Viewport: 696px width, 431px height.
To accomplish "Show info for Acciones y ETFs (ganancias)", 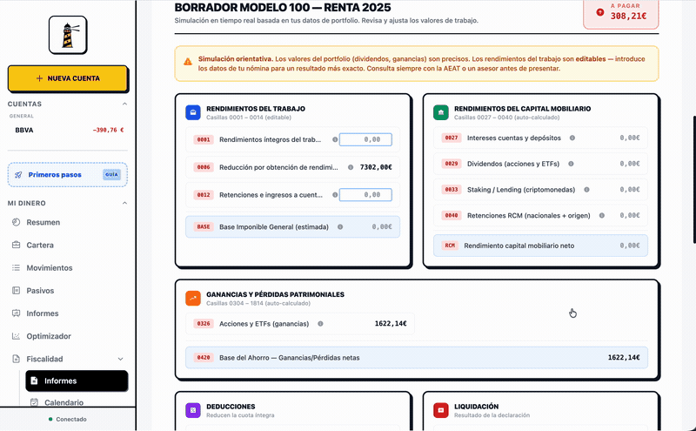I will pyautogui.click(x=320, y=324).
